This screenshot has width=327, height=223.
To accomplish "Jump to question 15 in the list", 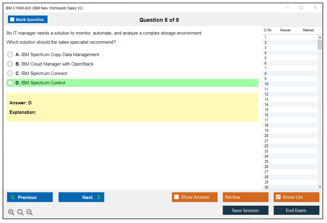I will click(266, 110).
